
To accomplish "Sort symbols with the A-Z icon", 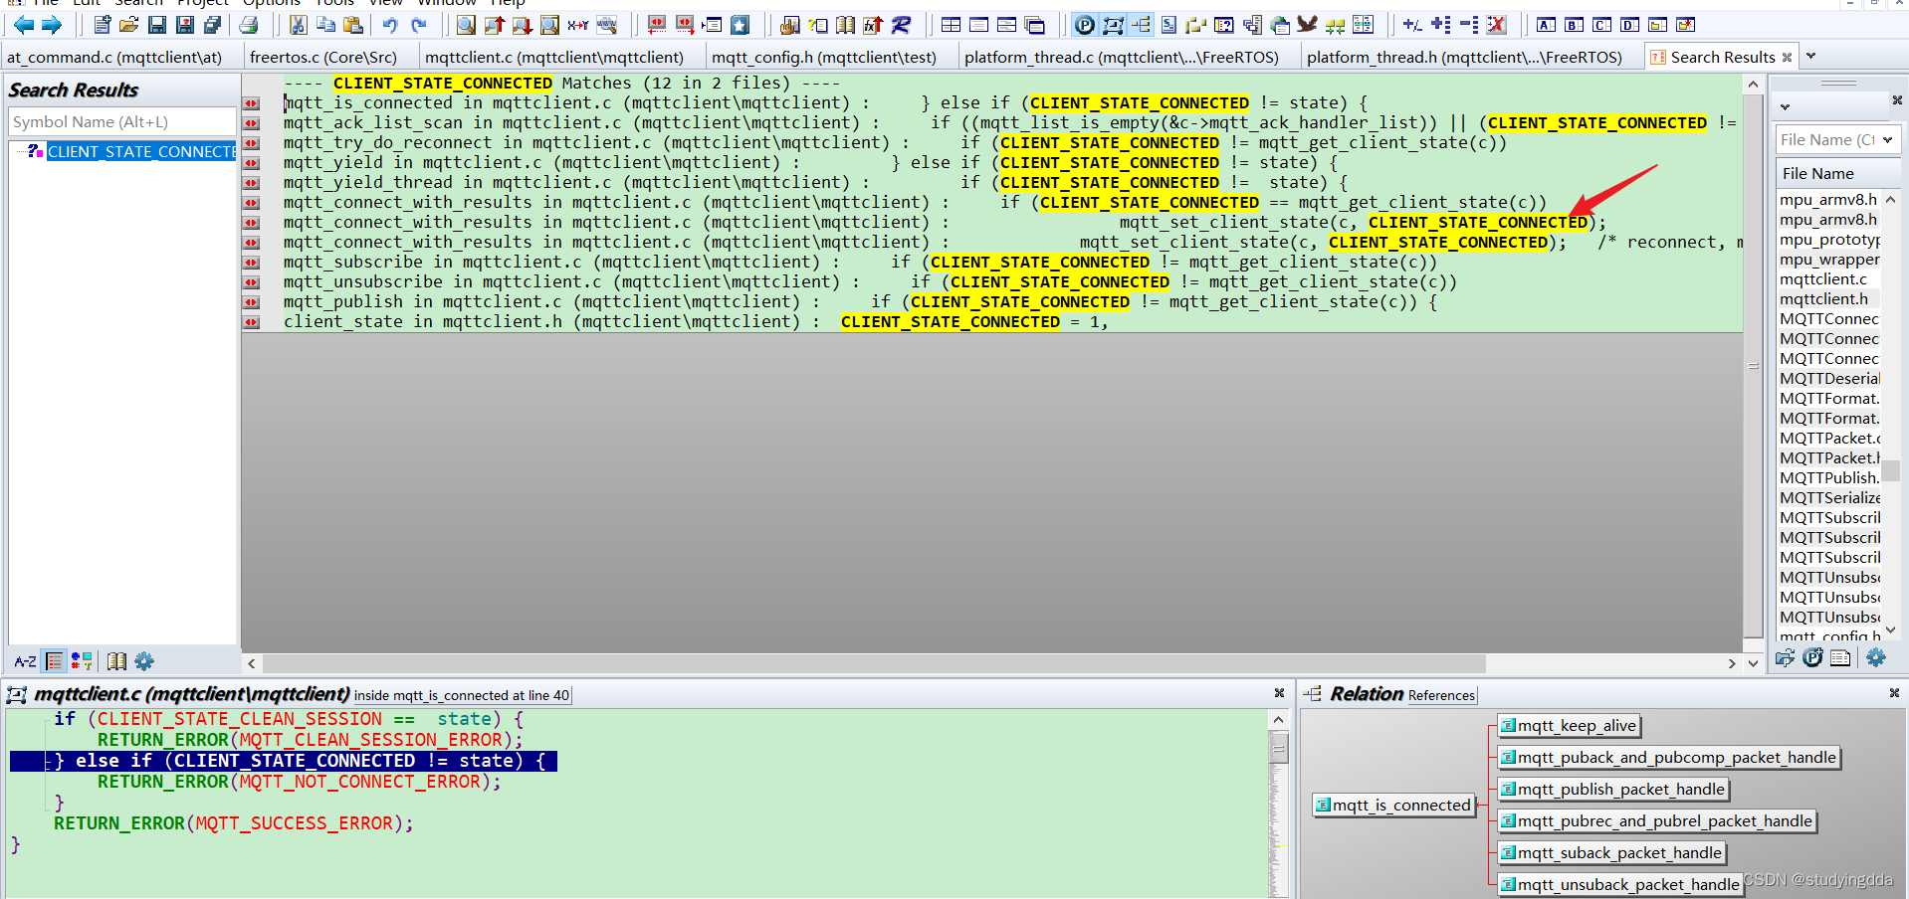I will [x=26, y=661].
